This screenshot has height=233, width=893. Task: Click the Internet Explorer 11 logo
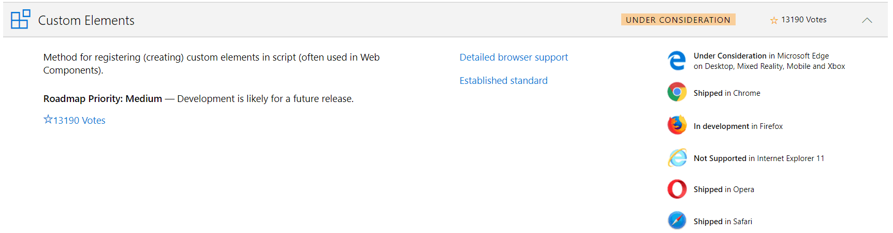click(x=677, y=158)
